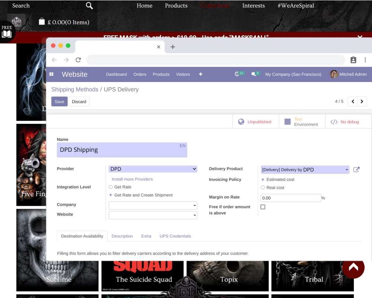Screen dimensions: 372x298
Task: Switch to the Description tab
Action: 122,236
